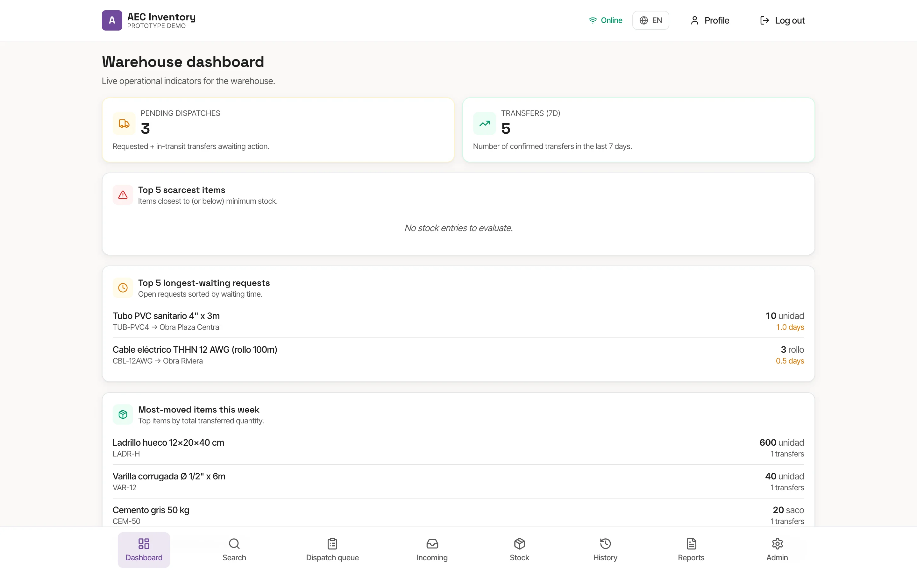Click the Ladrillo hueco 12×20×40 cm item
Image resolution: width=917 pixels, height=573 pixels.
tap(458, 448)
